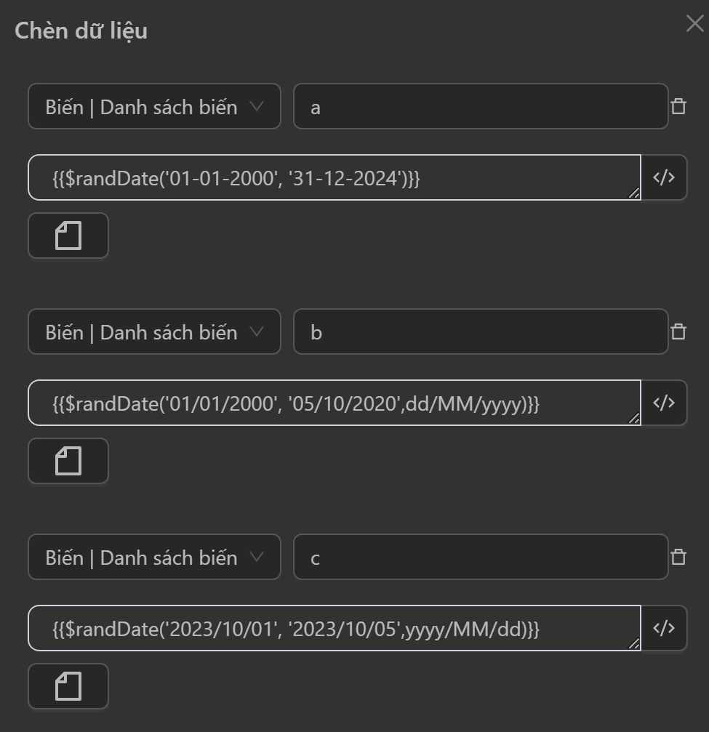Screen dimensions: 709x732
Task: Click the file icon button under variable a
Action: (x=68, y=236)
